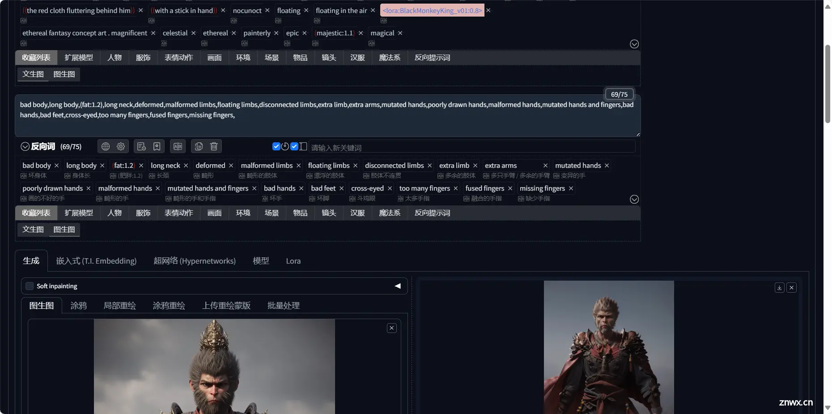The image size is (832, 414).
Task: Remove the uploaded source image
Action: (x=391, y=328)
